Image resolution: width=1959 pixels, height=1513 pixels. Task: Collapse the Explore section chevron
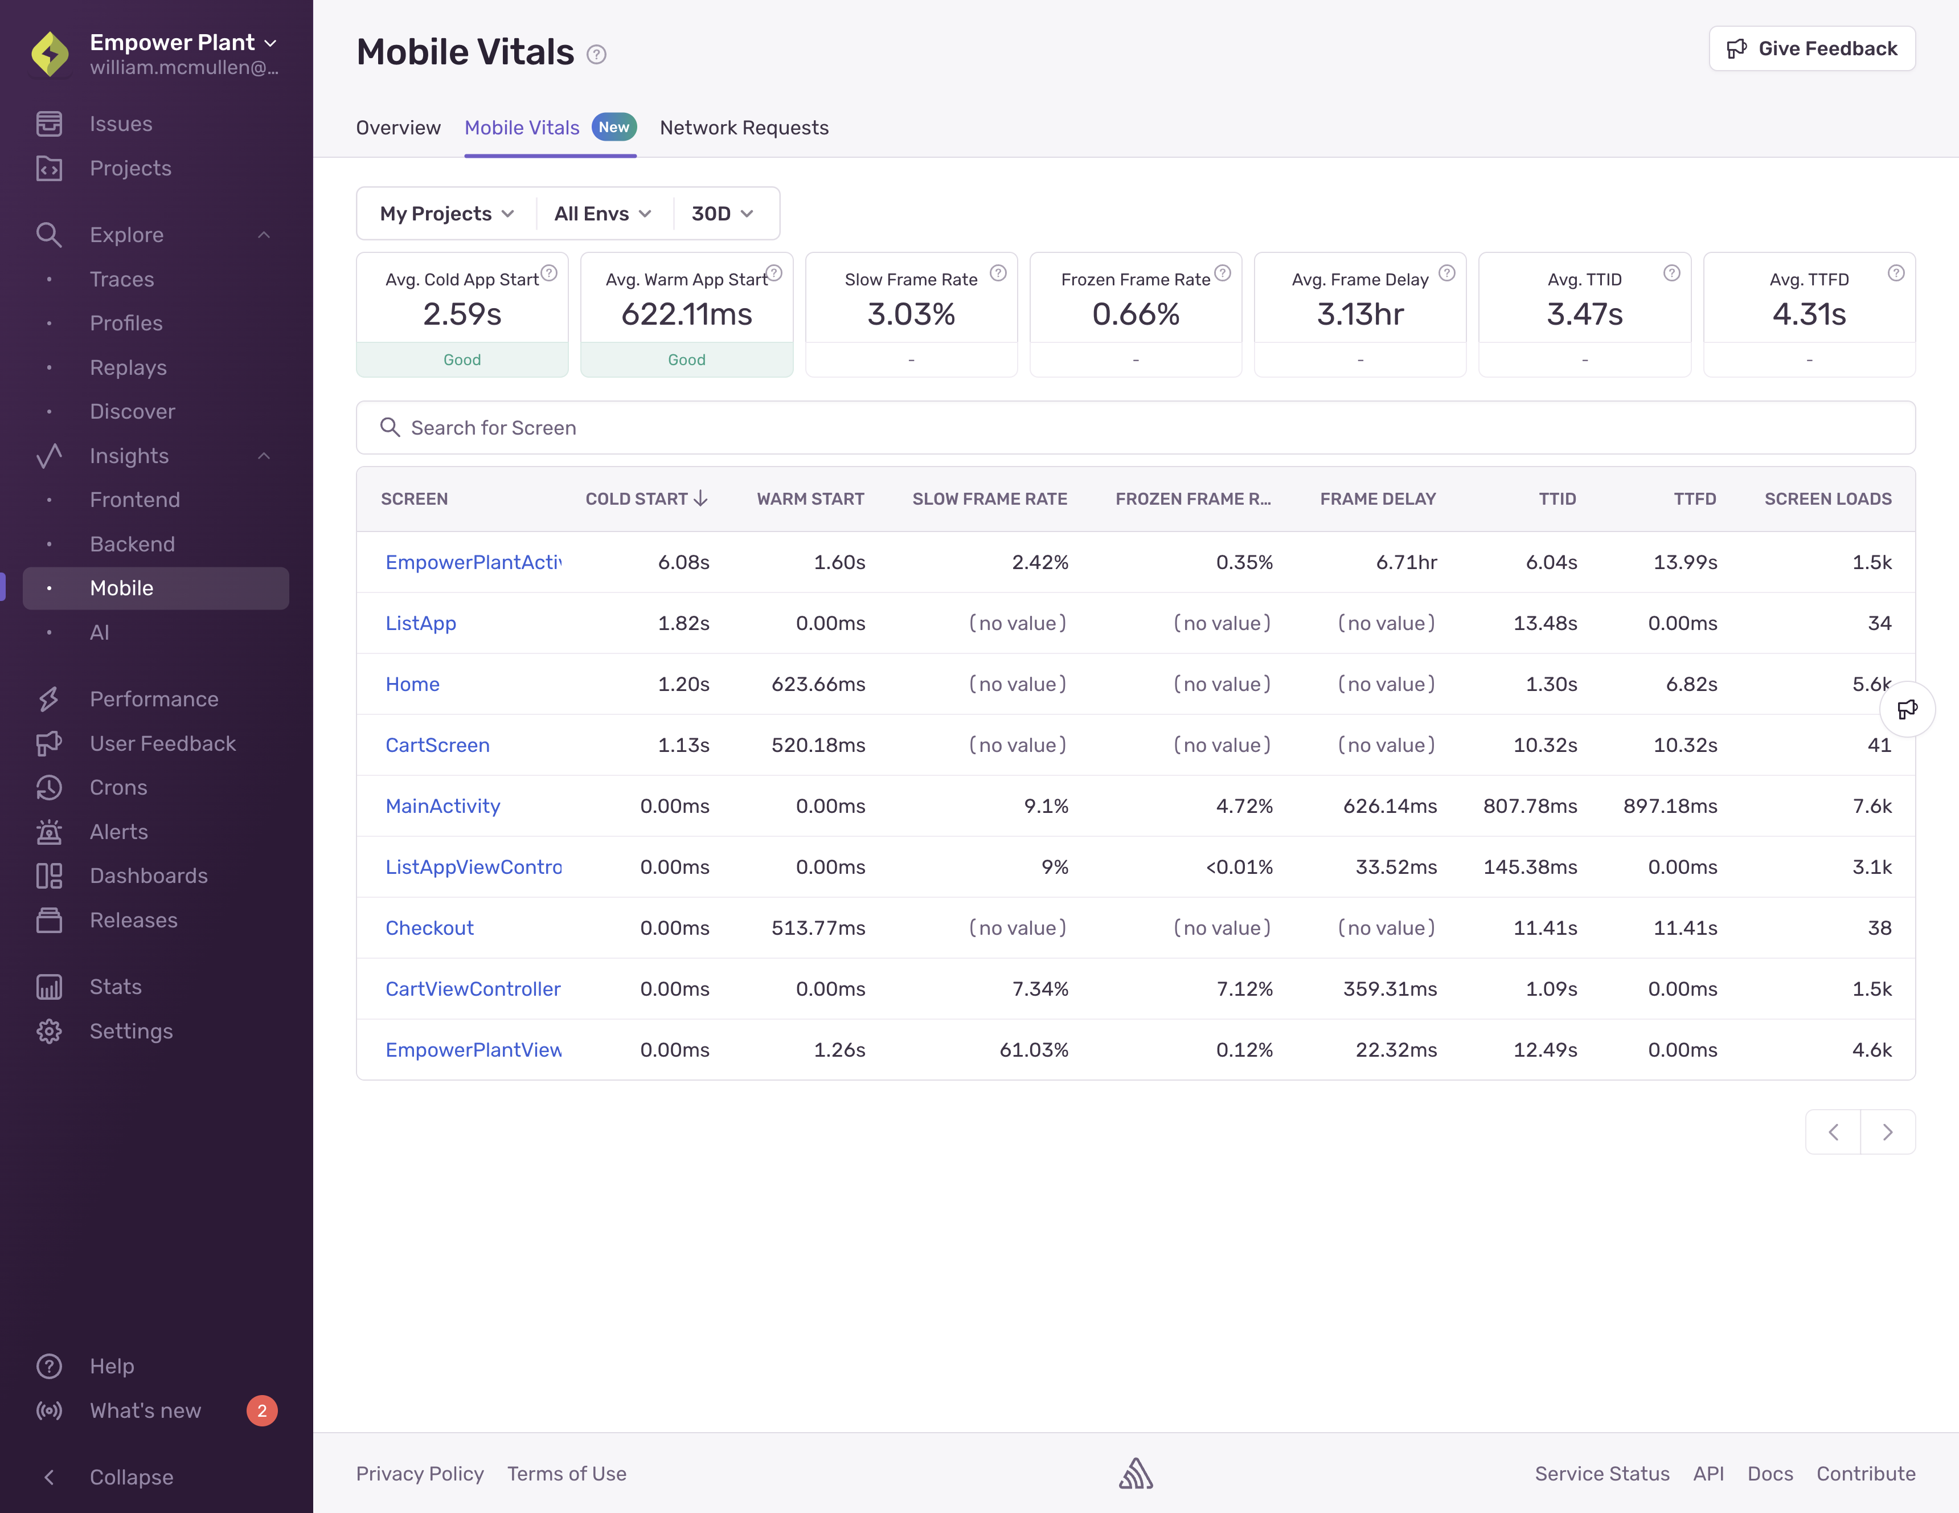coord(264,235)
